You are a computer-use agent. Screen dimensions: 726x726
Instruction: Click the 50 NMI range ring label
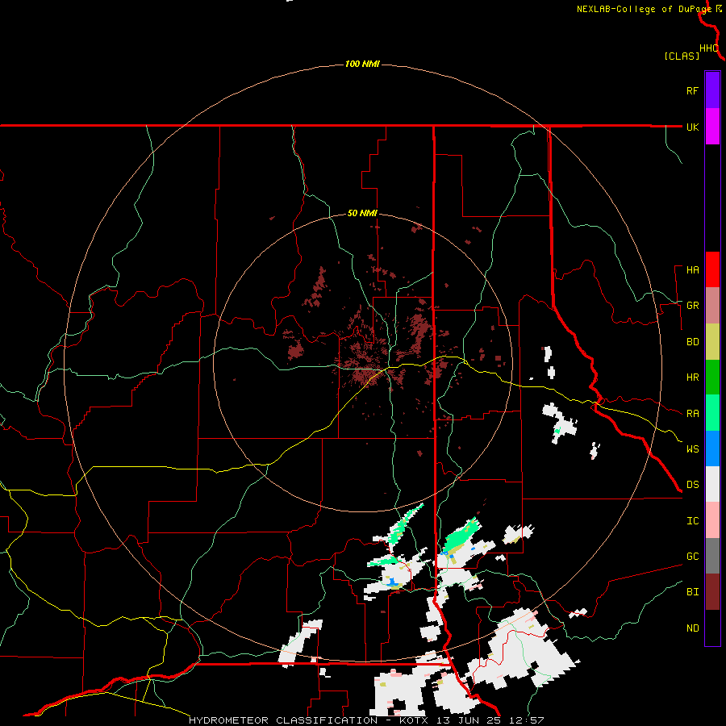pos(362,213)
